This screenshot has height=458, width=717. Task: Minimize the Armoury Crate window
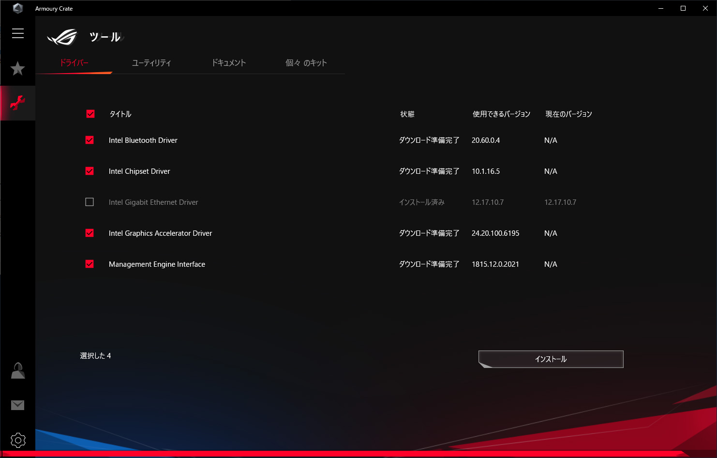coord(661,8)
